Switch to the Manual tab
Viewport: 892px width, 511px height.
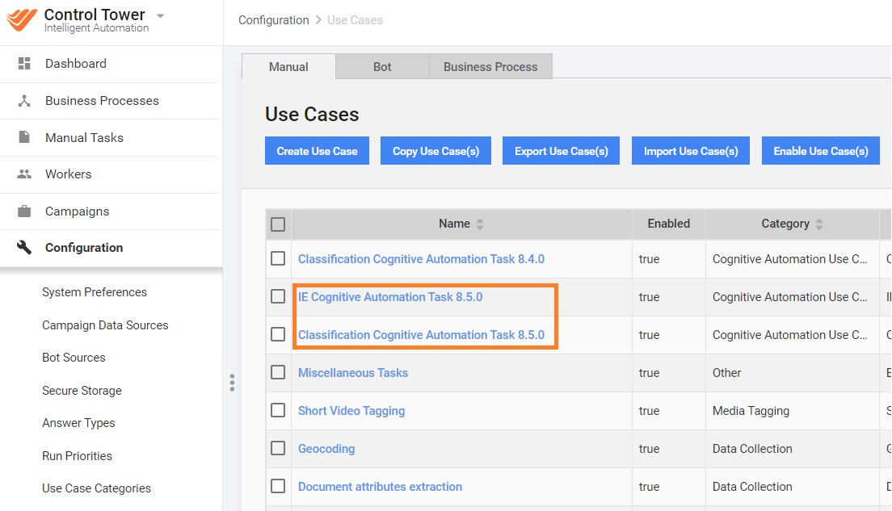288,66
